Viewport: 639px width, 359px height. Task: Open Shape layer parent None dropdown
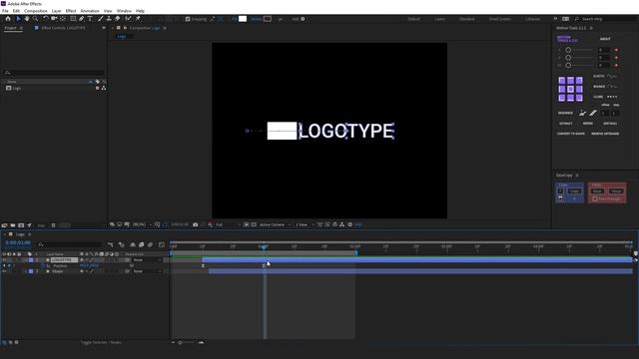click(x=147, y=271)
